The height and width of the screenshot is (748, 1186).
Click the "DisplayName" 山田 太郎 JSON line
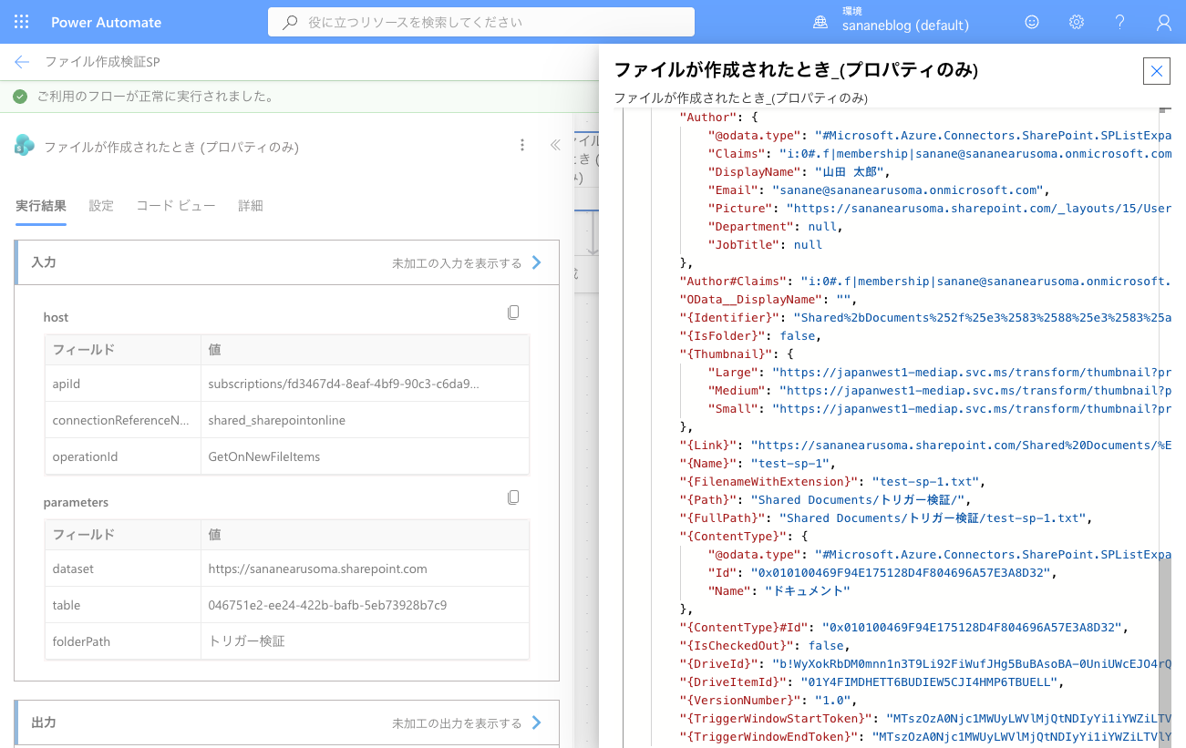pyautogui.click(x=798, y=171)
